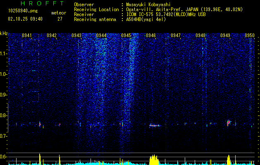Click observer name Masayuki Kobayashi

[x=148, y=5]
